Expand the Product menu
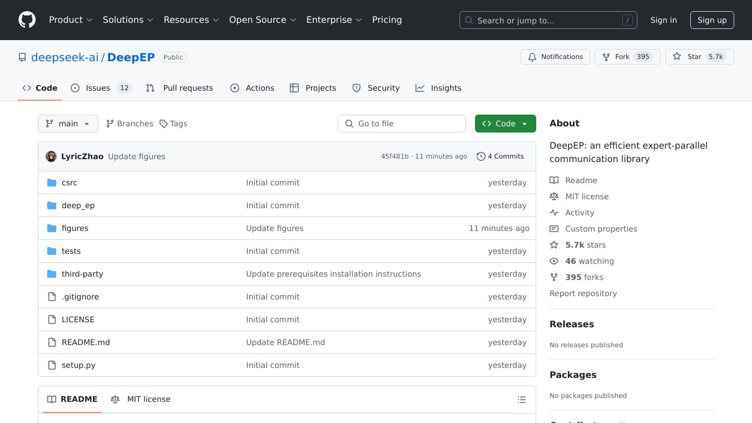Viewport: 752px width, 423px height. point(71,20)
